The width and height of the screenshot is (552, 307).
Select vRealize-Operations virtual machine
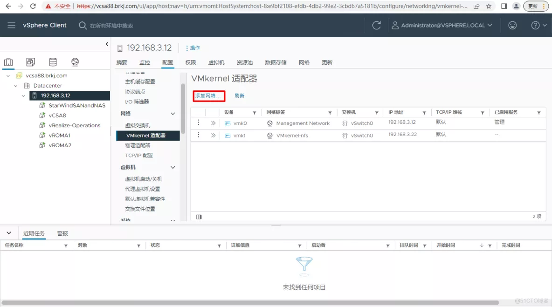click(75, 125)
